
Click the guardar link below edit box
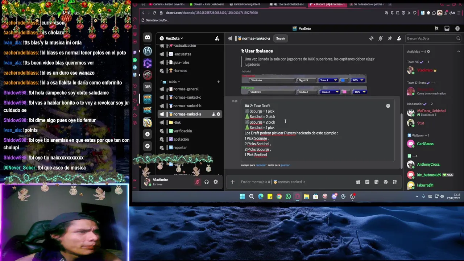pos(285,165)
